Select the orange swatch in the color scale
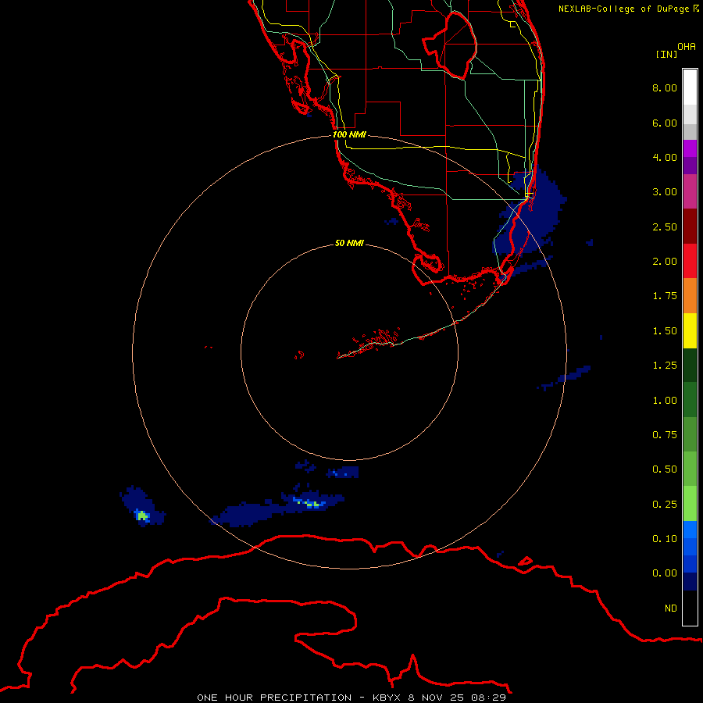The image size is (703, 703). 690,296
